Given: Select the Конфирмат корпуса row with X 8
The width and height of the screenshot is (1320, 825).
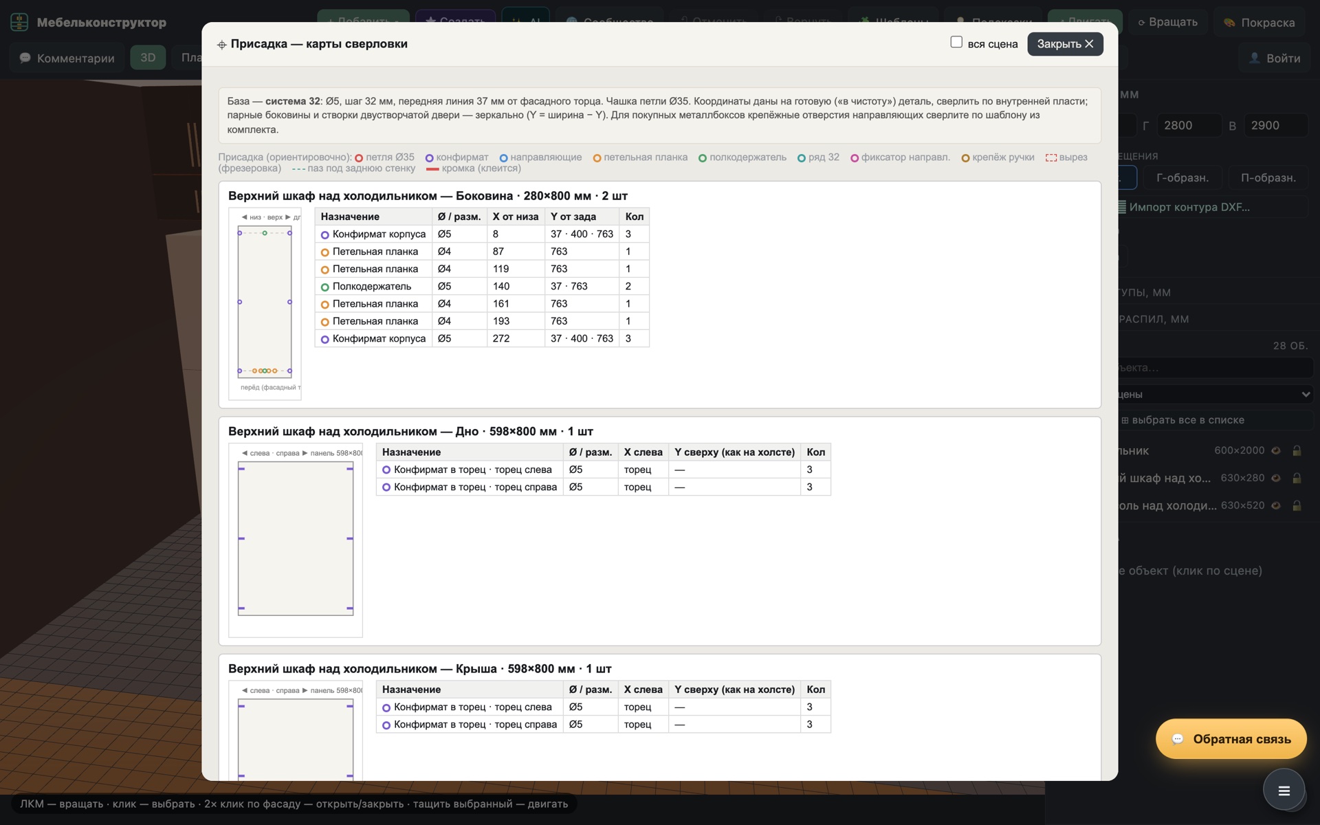Looking at the screenshot, I should pos(482,234).
